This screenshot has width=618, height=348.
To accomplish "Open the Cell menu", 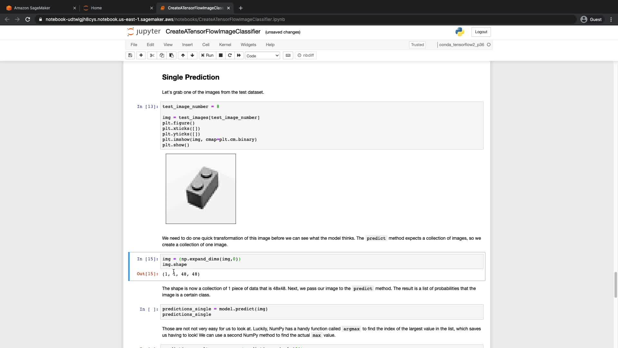I will (206, 45).
